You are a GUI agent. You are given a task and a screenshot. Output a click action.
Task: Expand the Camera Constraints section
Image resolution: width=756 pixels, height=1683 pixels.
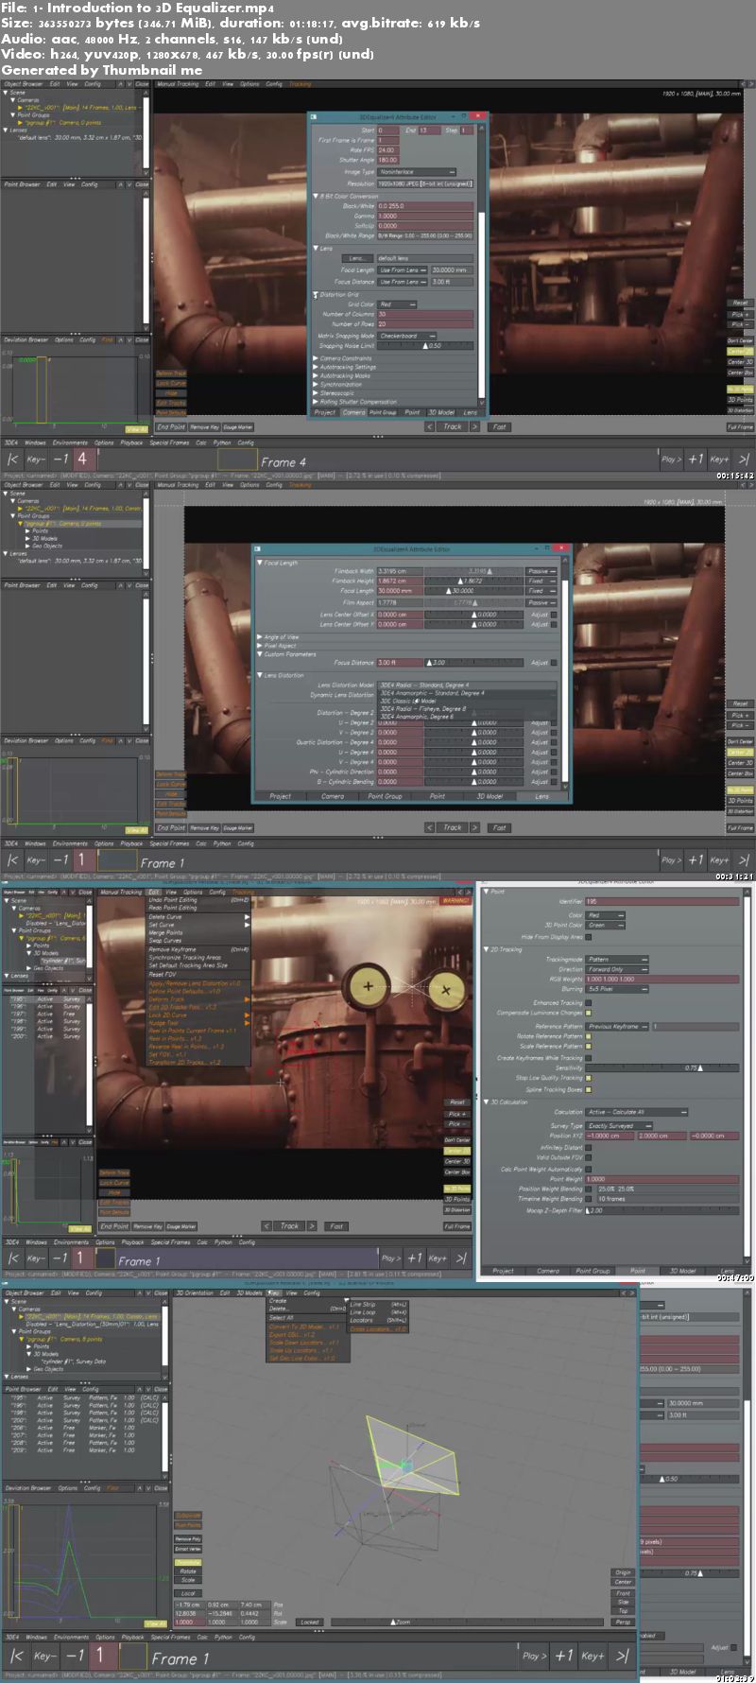click(345, 358)
